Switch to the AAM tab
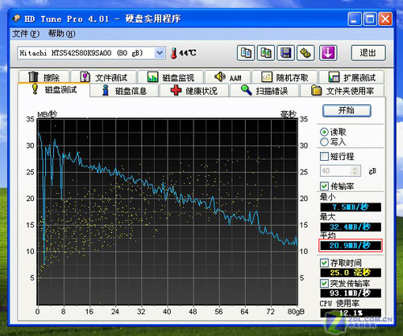Viewport: 403px width, 336px height. tap(228, 77)
